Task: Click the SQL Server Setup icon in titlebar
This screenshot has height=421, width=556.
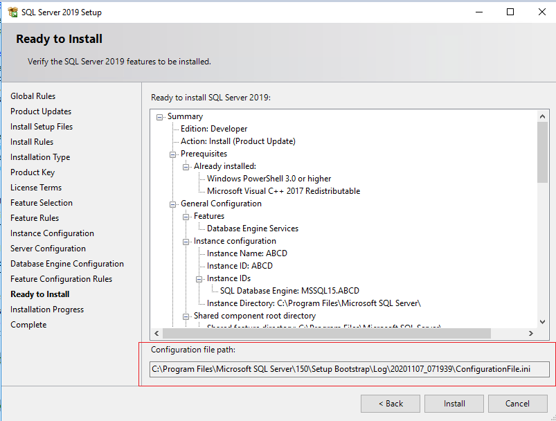Action: click(x=12, y=12)
